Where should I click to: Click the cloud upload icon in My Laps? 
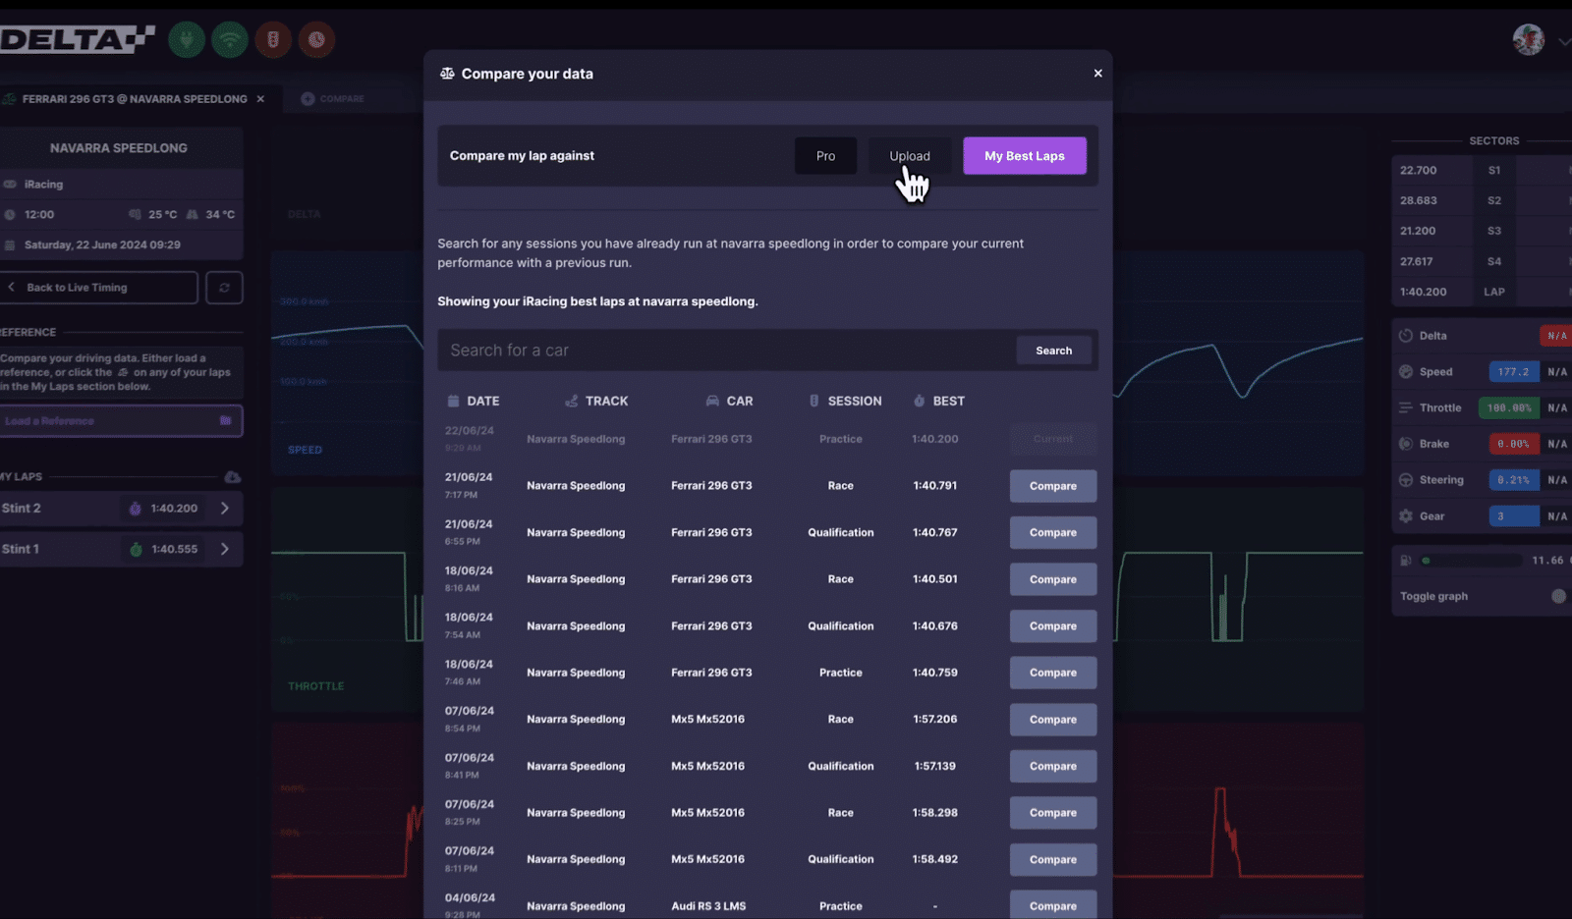233,477
